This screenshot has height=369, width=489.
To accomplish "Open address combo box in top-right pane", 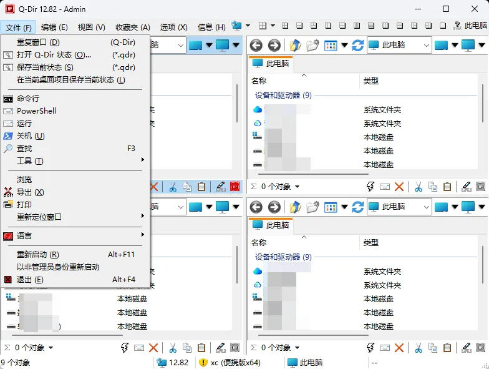I will [399, 46].
